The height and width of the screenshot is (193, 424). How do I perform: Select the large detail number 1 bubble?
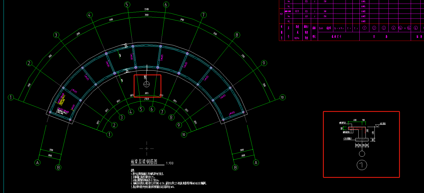[x=362, y=165]
